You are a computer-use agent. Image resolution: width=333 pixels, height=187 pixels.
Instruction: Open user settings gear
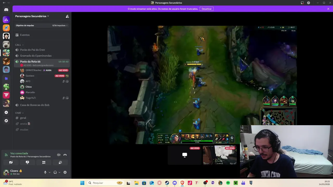[65, 172]
